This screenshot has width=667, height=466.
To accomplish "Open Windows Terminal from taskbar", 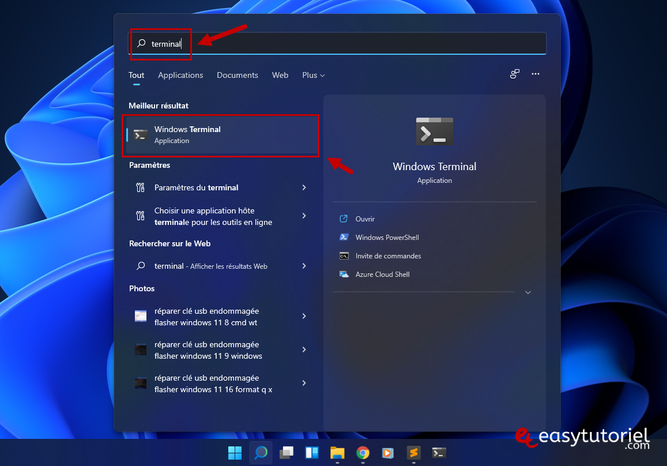I will [439, 453].
